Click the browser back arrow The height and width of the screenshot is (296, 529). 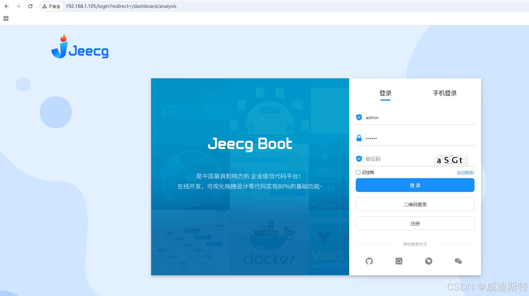click(x=7, y=6)
